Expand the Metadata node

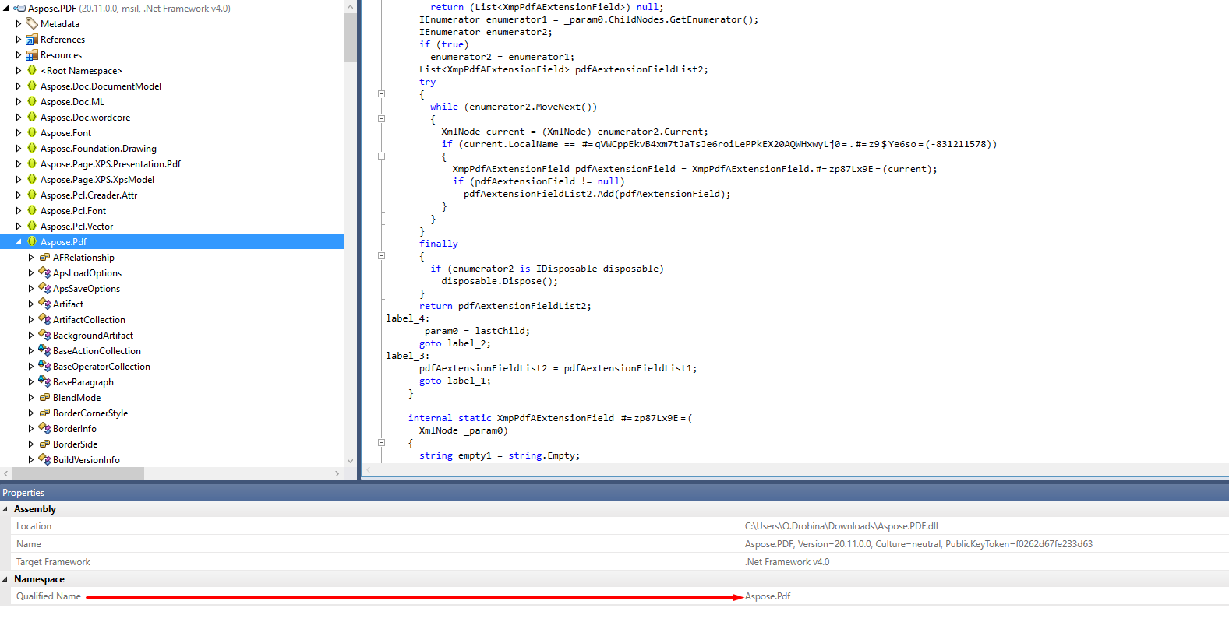coord(19,24)
